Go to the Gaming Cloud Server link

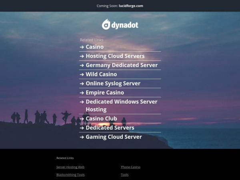pos(114,137)
